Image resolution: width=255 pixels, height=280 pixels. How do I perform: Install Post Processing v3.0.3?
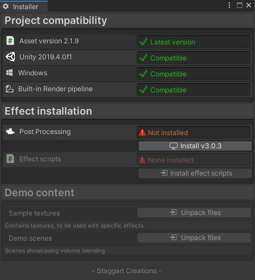coord(195,146)
